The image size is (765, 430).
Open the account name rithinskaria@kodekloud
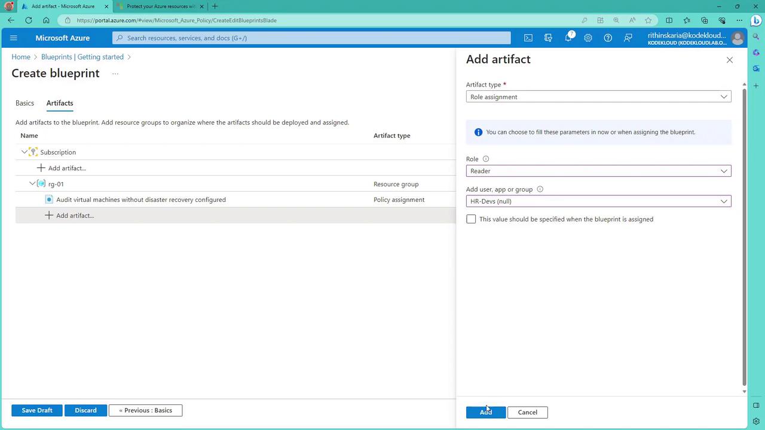pos(687,35)
